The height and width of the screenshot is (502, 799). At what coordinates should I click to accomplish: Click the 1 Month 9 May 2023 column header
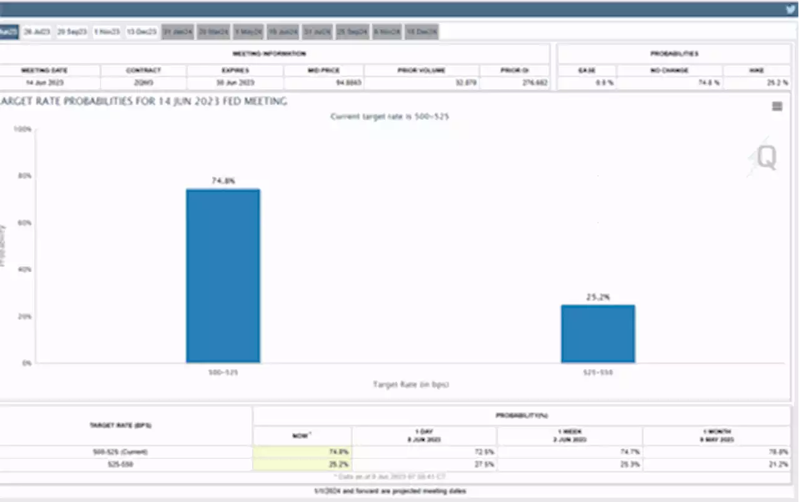coord(716,436)
